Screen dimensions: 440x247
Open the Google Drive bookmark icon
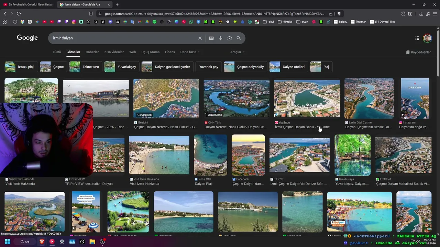tap(147, 22)
